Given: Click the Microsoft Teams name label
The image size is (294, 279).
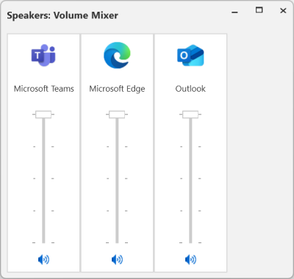Looking at the screenshot, I should pyautogui.click(x=44, y=89).
